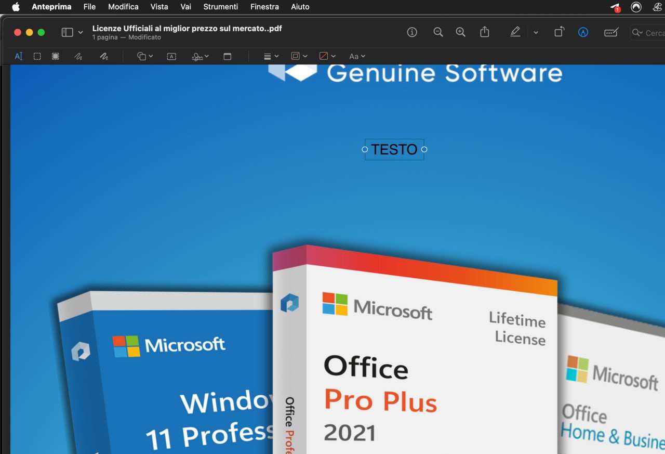The height and width of the screenshot is (454, 665).
Task: Expand the sidebar view options chevron
Action: (x=80, y=32)
